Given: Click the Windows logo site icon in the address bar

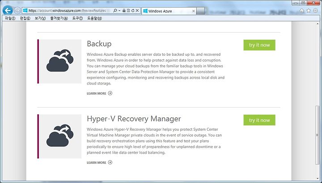Looking at the screenshot, I should point(25,11).
